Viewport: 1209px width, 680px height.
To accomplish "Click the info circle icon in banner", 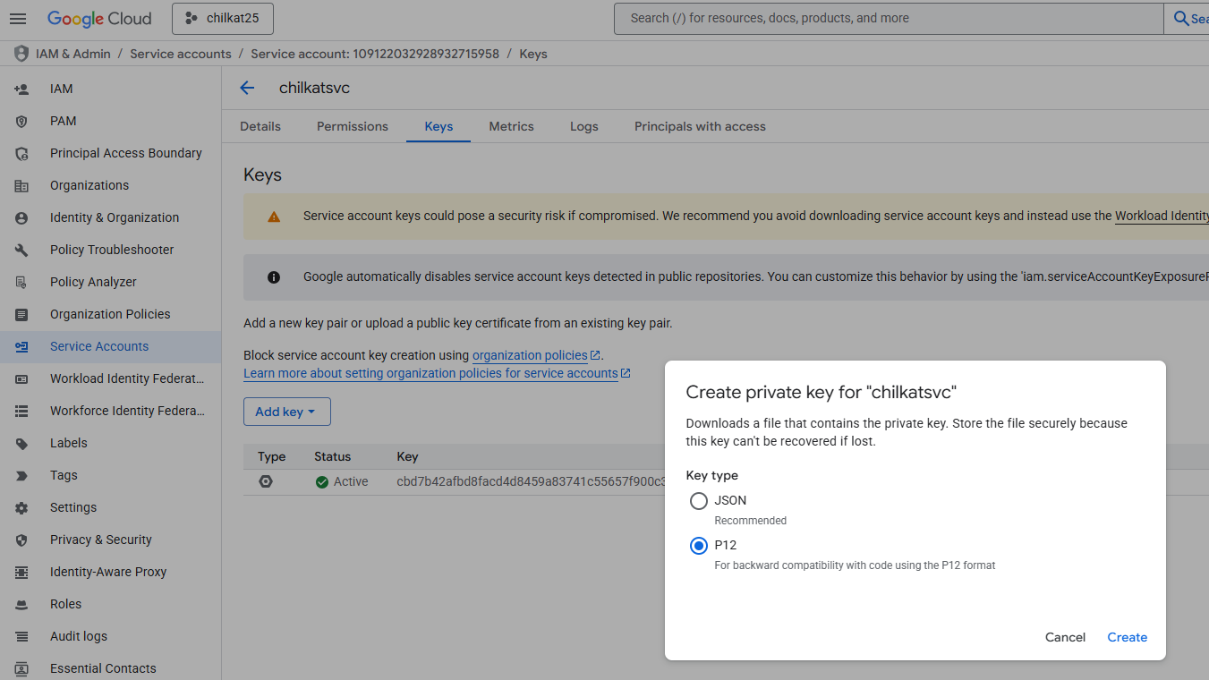I will [274, 277].
